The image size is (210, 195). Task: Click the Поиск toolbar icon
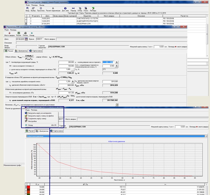(85, 9)
